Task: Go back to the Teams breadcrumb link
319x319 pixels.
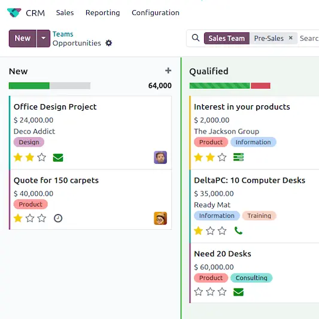Action: 63,34
